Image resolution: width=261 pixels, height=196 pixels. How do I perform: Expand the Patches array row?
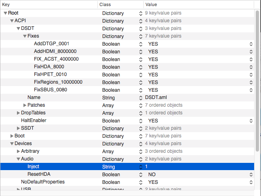[25, 105]
